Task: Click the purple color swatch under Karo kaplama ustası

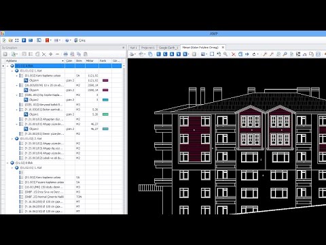Action: click(x=105, y=80)
